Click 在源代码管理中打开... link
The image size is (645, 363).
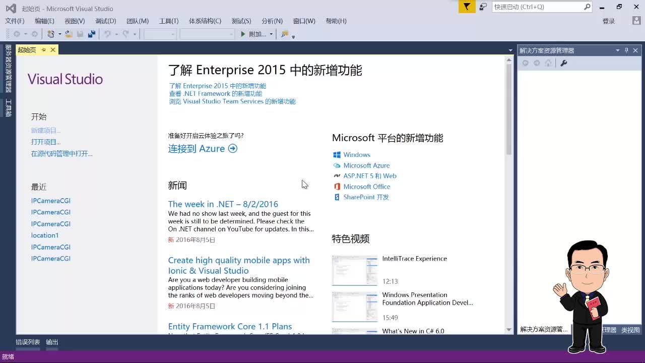coord(62,154)
